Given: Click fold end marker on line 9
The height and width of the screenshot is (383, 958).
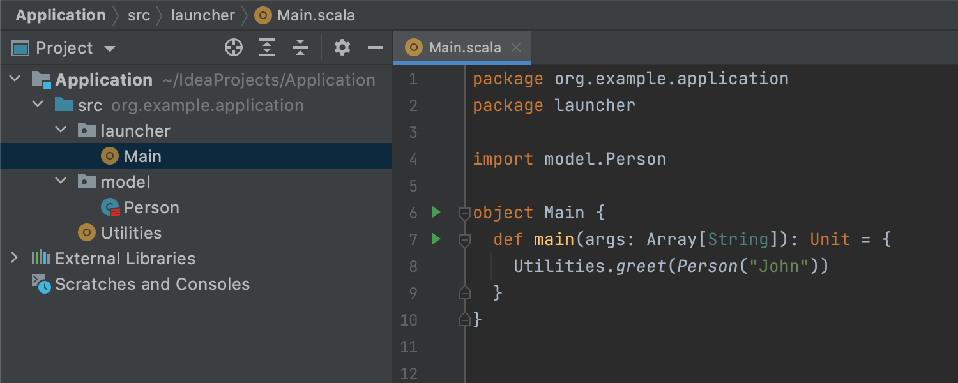Looking at the screenshot, I should (x=465, y=293).
